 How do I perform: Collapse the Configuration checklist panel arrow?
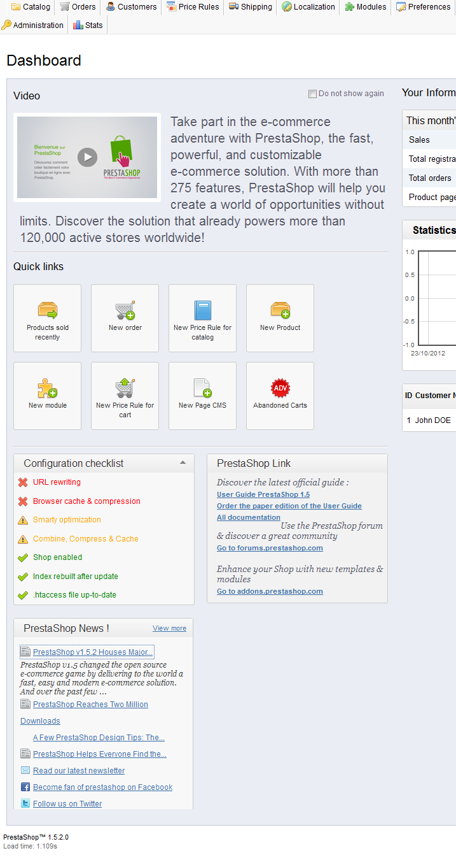183,462
